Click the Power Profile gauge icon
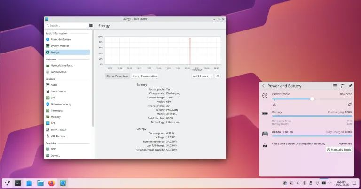 [x=265, y=96]
